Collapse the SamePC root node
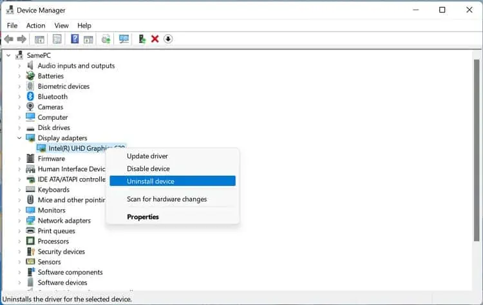Viewport: 483px width, 305px height. tap(8, 55)
